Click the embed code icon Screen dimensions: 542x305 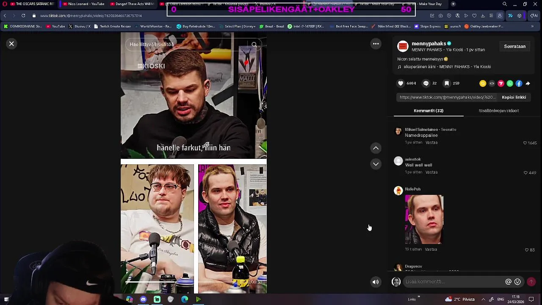click(492, 83)
